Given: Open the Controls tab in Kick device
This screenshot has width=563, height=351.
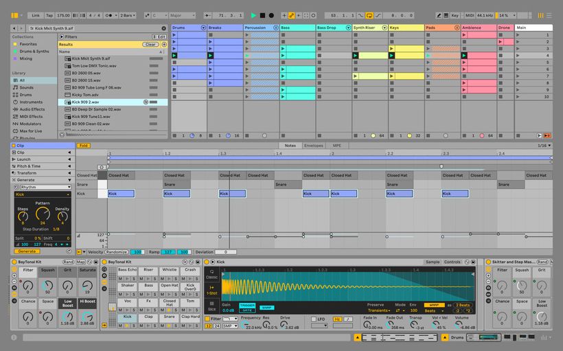Looking at the screenshot, I should pos(452,262).
